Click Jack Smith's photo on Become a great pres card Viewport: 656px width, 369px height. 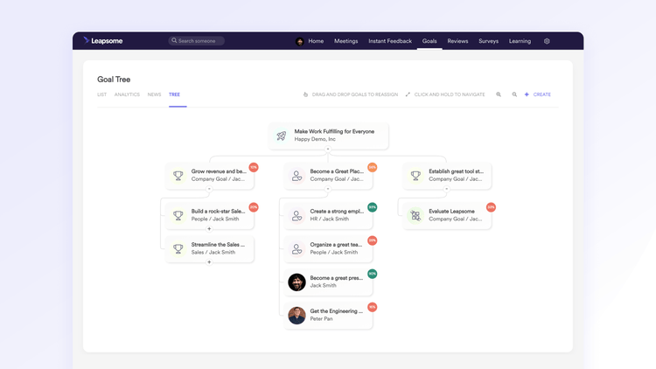[297, 282]
